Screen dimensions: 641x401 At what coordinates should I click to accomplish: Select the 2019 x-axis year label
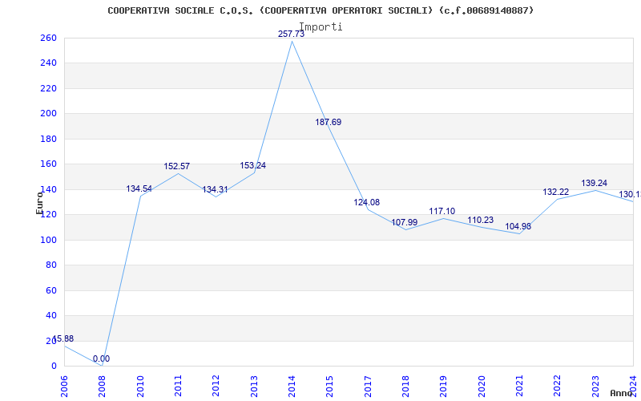(444, 386)
